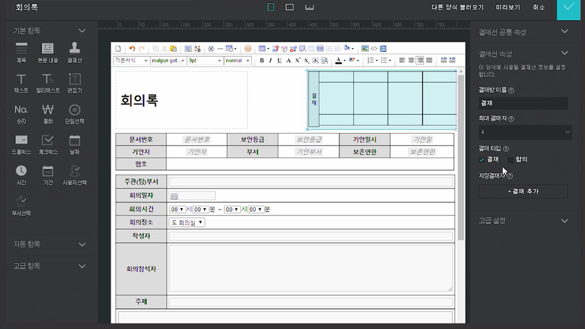Insert image icon in editor toolbar
585x329 pixels.
[x=365, y=49]
